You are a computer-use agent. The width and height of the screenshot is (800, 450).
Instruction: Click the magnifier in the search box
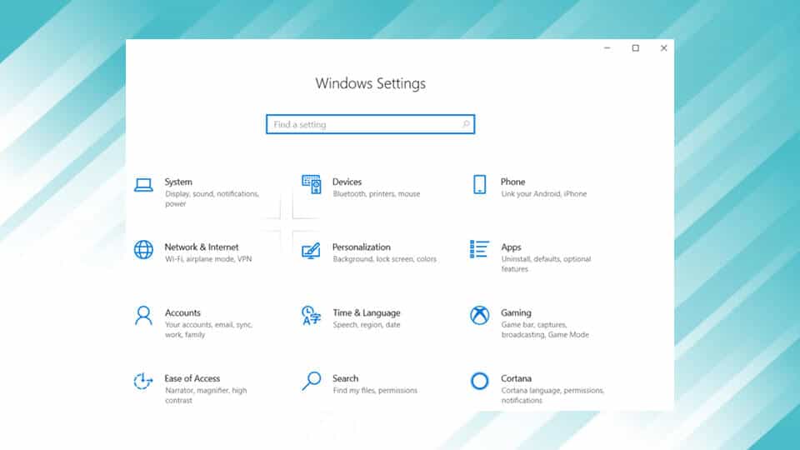[x=466, y=124]
